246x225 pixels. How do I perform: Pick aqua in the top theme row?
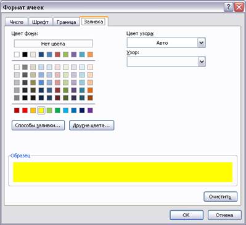coord(82,55)
